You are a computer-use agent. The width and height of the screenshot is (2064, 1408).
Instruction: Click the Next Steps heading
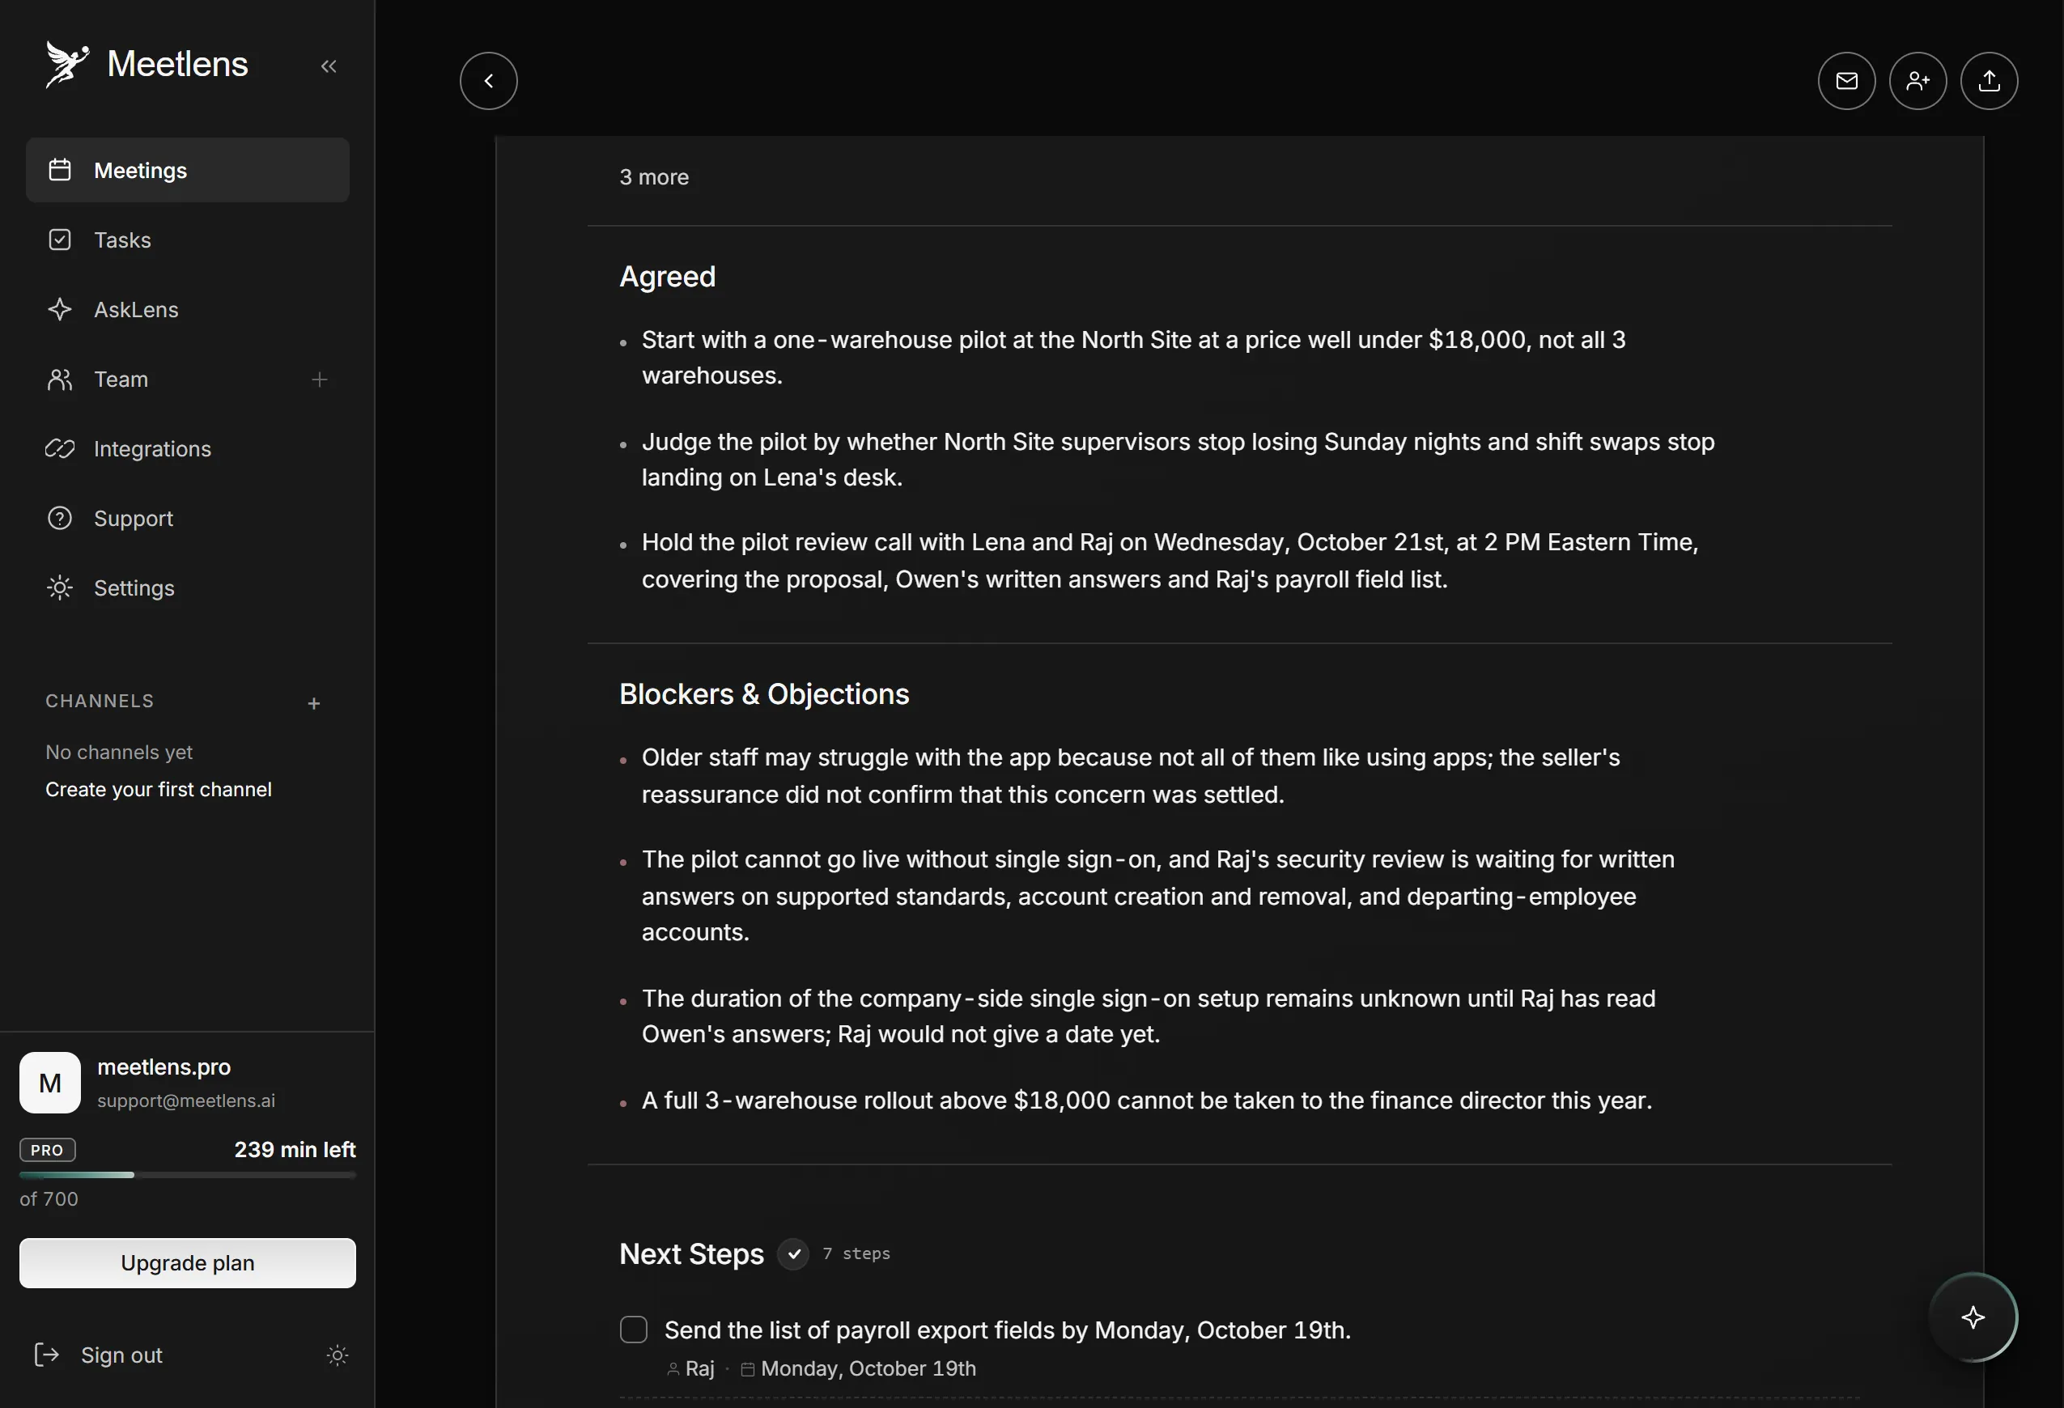click(x=691, y=1253)
